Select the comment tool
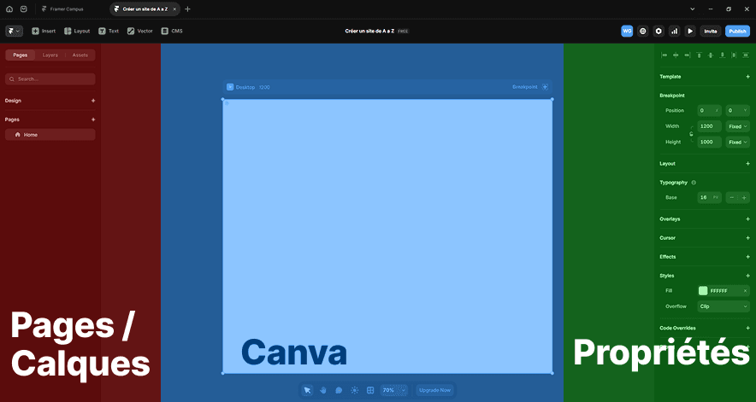This screenshot has width=756, height=402. coord(339,390)
